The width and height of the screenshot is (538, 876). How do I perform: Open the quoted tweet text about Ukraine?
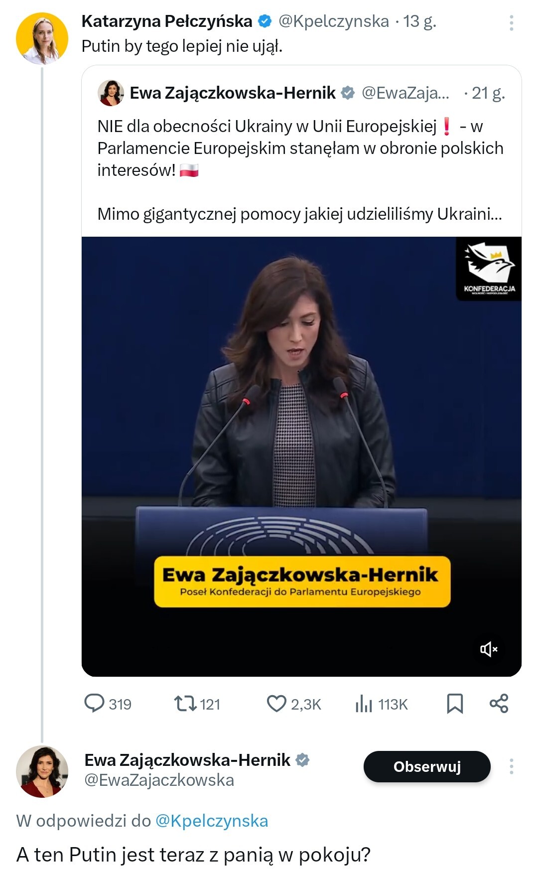[300, 170]
